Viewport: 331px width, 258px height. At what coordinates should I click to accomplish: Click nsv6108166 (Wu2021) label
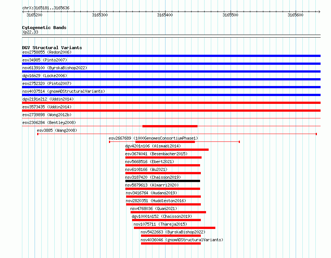pos(146,169)
